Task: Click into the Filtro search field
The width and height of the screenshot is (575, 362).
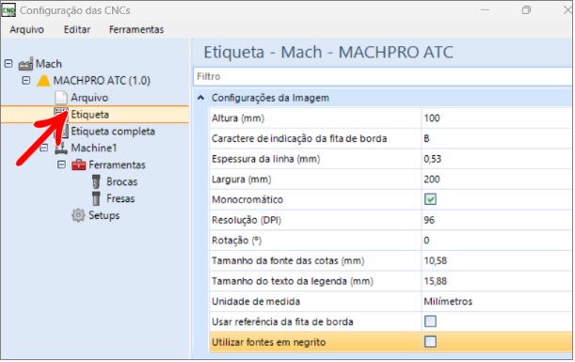Action: (382, 76)
